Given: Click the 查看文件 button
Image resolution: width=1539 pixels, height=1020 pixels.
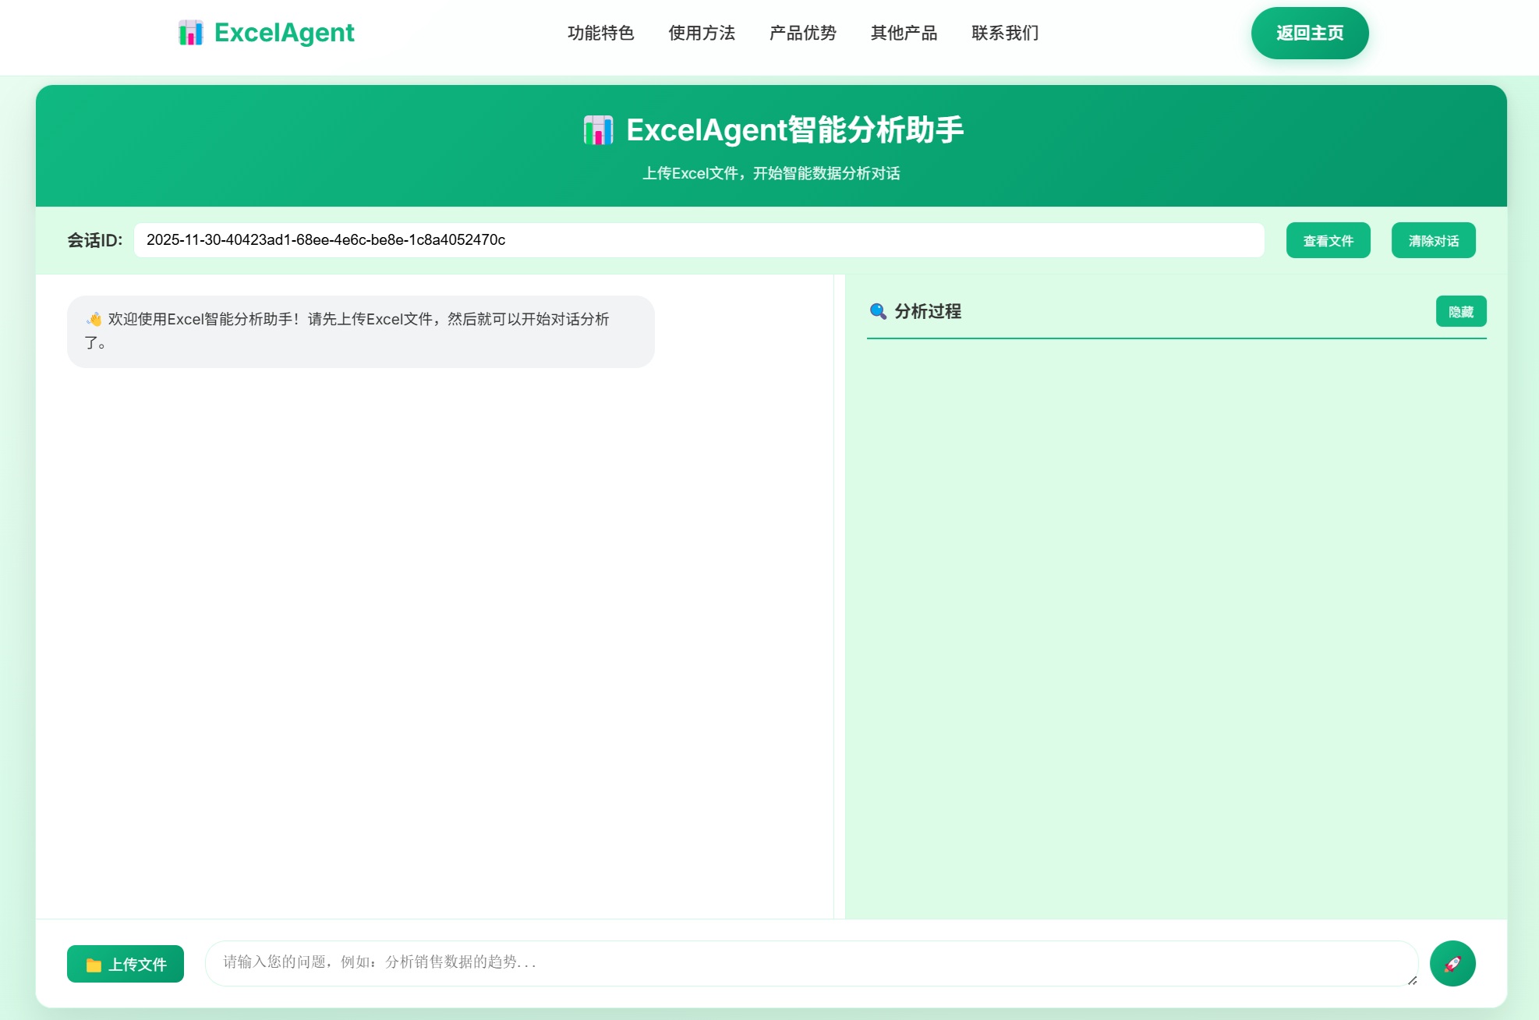Looking at the screenshot, I should 1328,239.
